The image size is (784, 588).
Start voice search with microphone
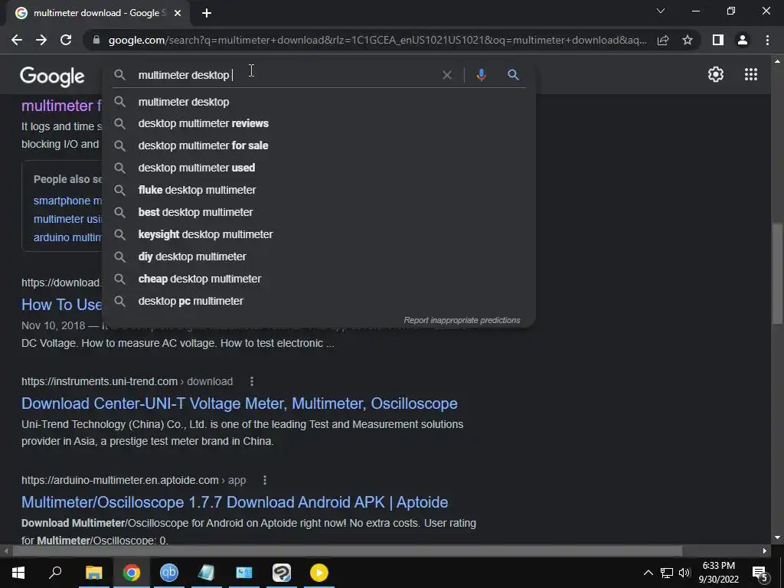pos(481,75)
